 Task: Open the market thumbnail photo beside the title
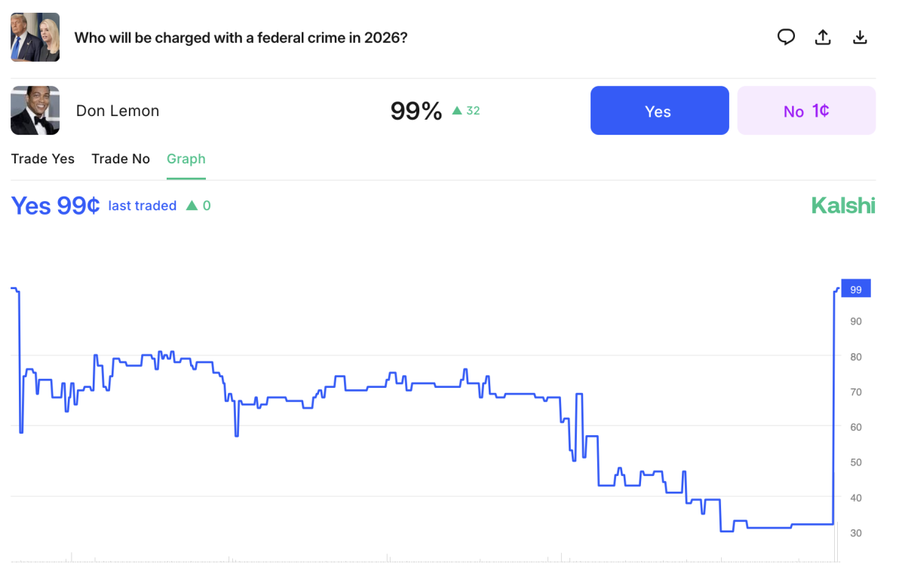pos(35,37)
